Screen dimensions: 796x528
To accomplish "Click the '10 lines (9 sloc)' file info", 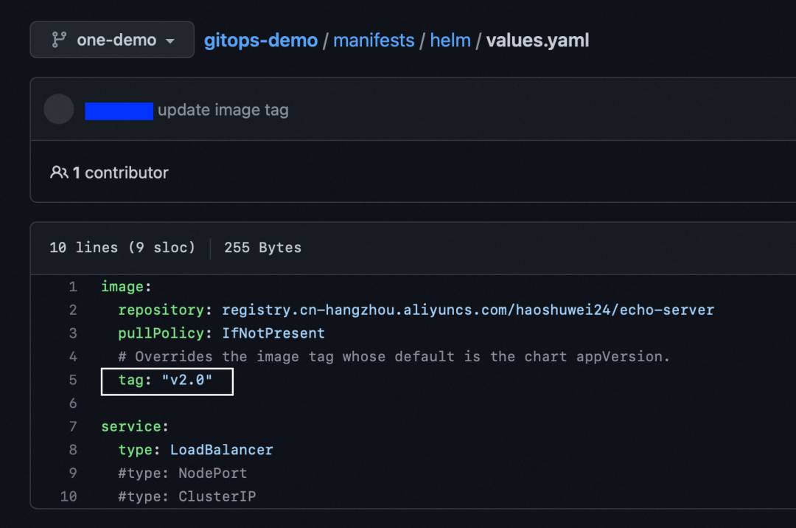I will pyautogui.click(x=122, y=248).
